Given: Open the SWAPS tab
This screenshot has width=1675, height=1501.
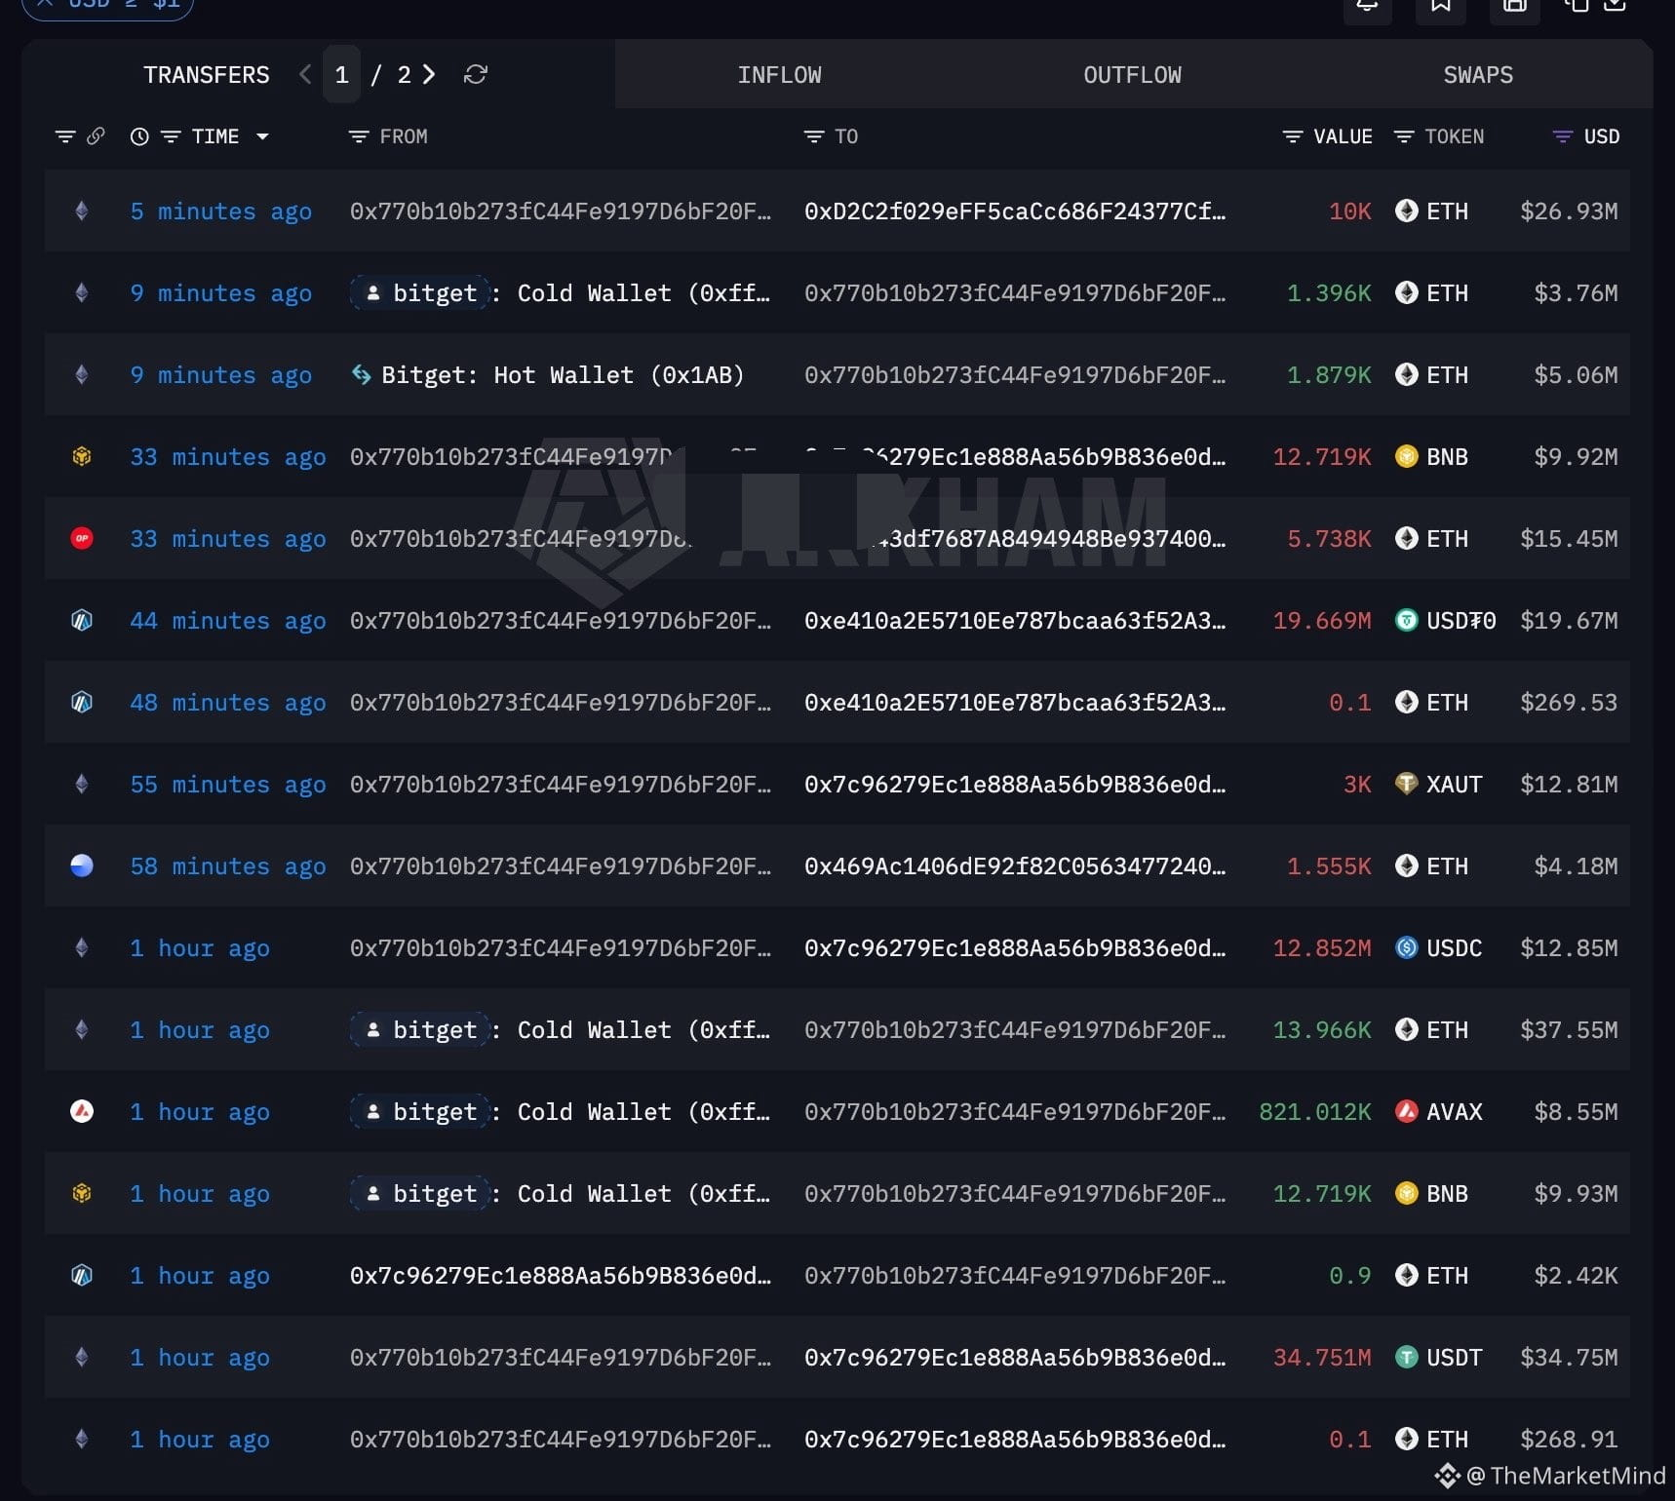Looking at the screenshot, I should point(1478,75).
